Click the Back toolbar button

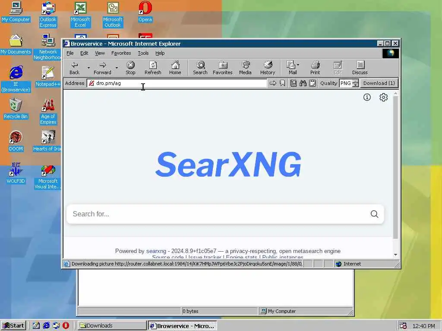(x=74, y=68)
